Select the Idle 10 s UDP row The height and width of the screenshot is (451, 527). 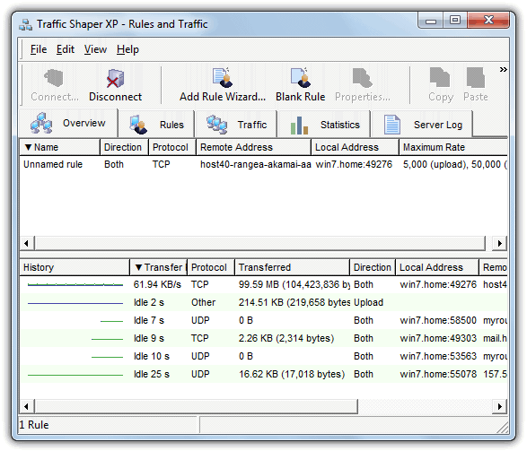(x=264, y=356)
